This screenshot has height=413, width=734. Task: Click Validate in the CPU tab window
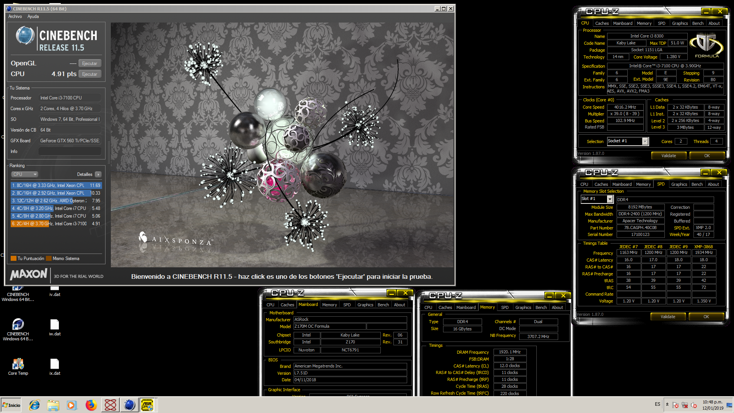coord(669,156)
